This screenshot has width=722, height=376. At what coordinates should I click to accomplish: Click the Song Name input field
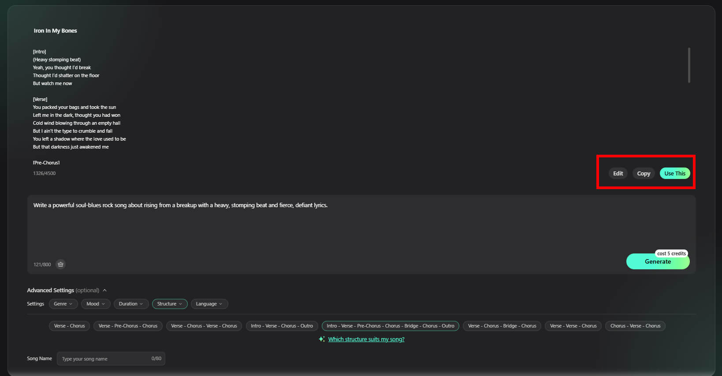pyautogui.click(x=111, y=359)
